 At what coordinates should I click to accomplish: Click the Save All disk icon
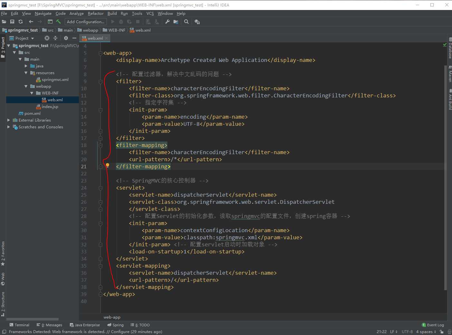pyautogui.click(x=12, y=22)
